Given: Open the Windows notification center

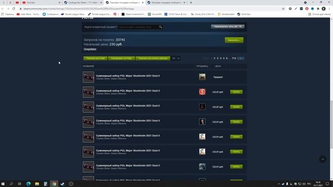Looking at the screenshot, I should pos(327,184).
